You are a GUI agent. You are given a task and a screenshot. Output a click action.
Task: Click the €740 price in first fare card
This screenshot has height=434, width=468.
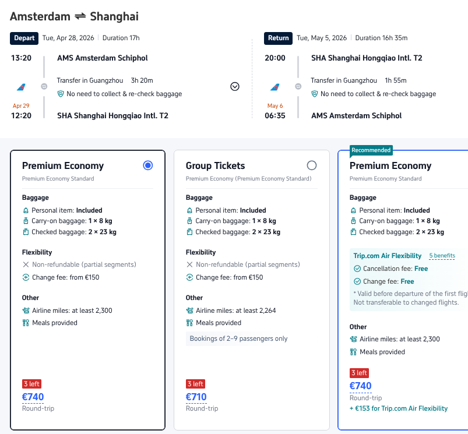(x=33, y=397)
